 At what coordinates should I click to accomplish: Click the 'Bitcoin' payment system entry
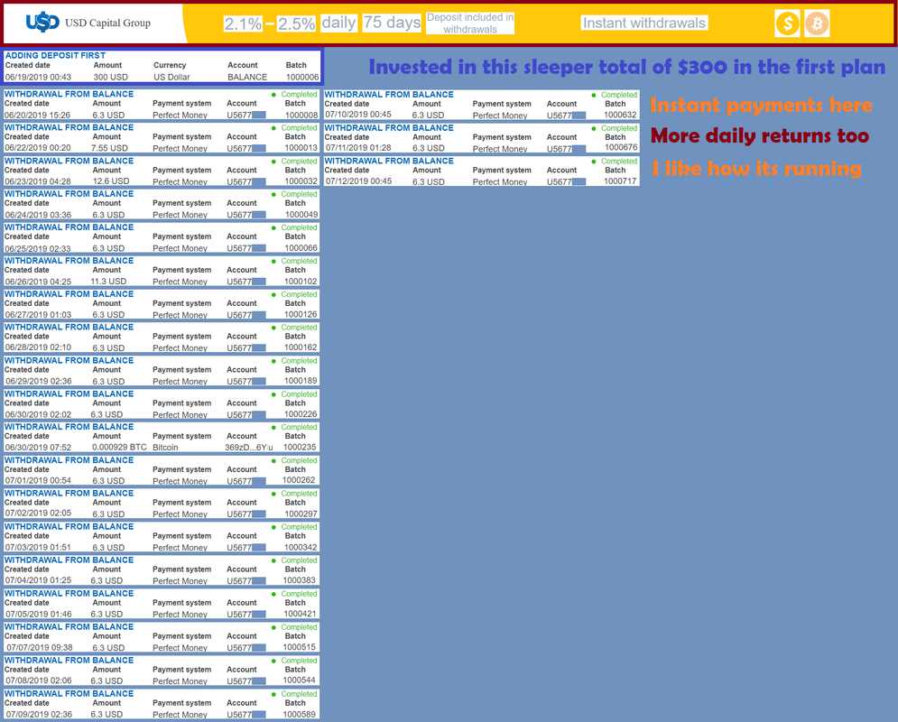[165, 447]
